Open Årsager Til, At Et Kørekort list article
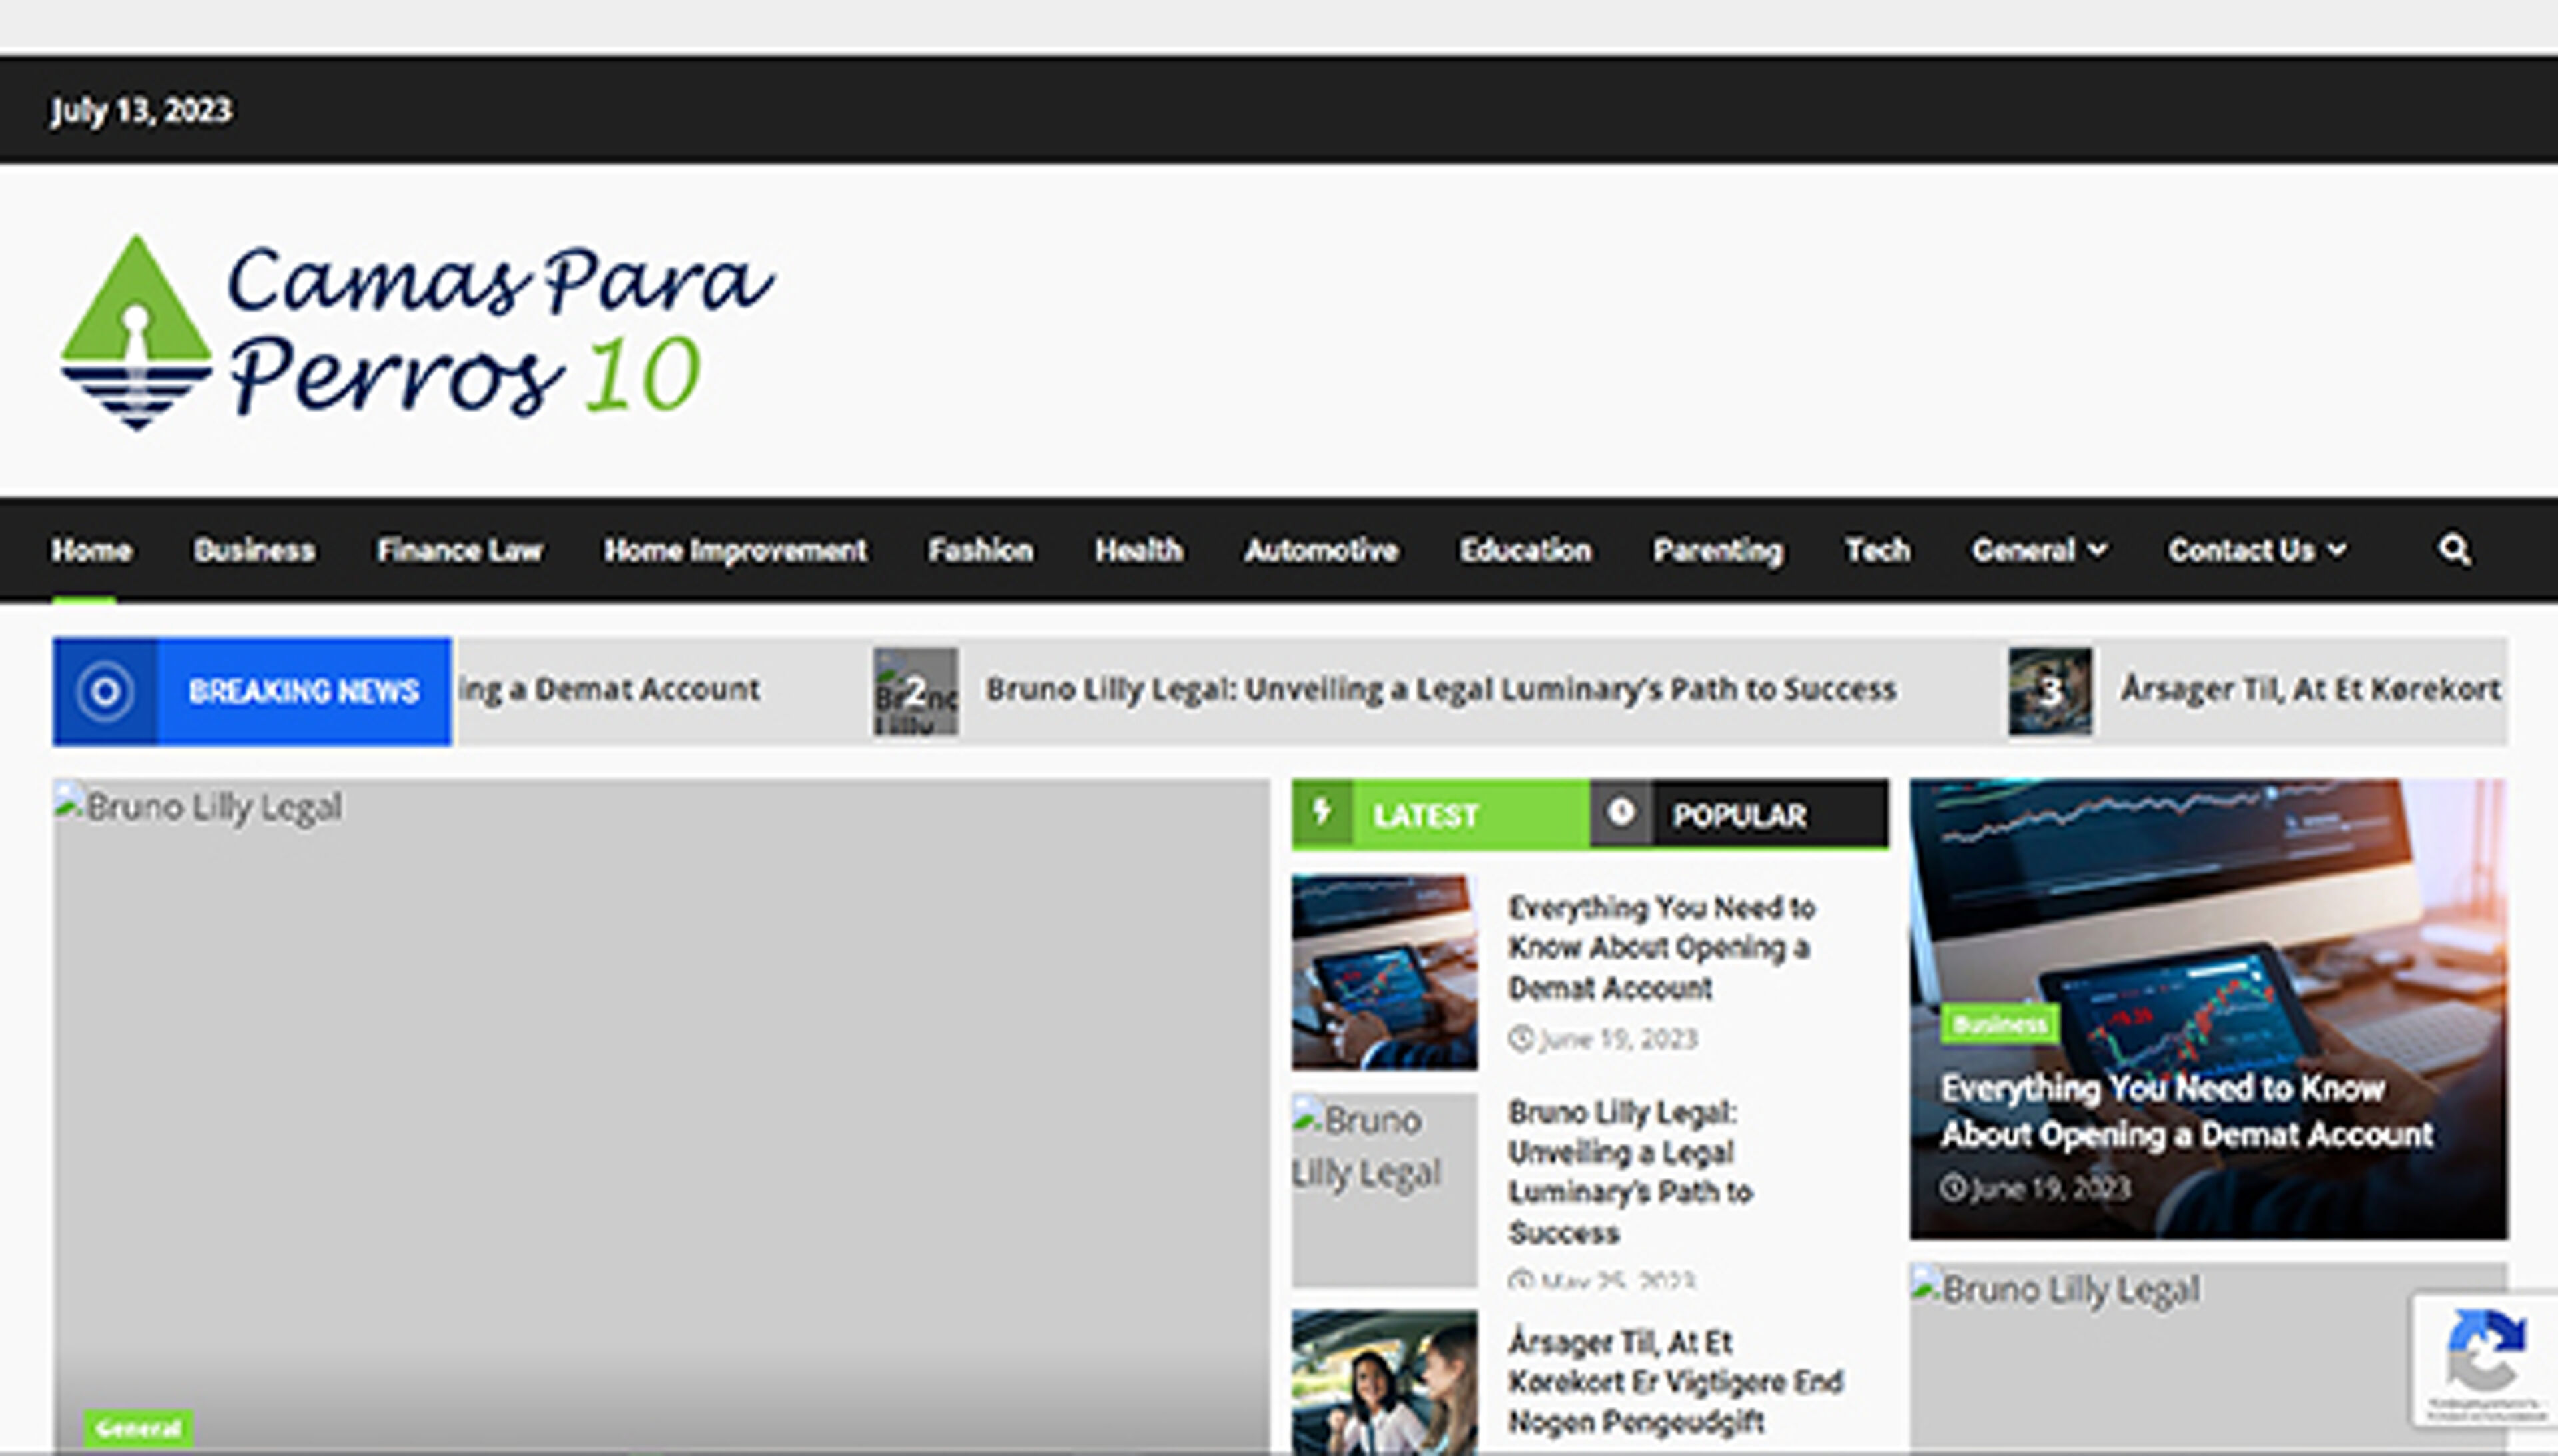Viewport: 2558px width, 1456px height. pyautogui.click(x=1675, y=1381)
